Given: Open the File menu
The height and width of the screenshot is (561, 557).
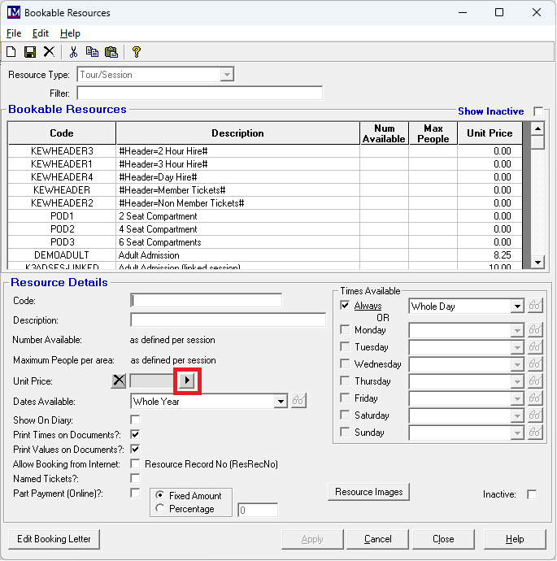Looking at the screenshot, I should click(14, 33).
